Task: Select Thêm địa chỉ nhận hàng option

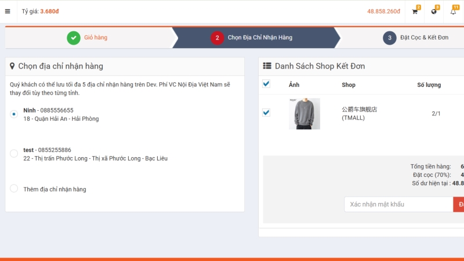Action: 14,188
